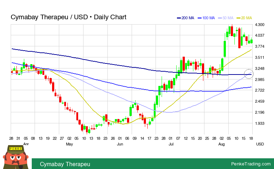Click the 100 MA legend entry
This screenshot has height=169, width=274.
tap(206, 18)
